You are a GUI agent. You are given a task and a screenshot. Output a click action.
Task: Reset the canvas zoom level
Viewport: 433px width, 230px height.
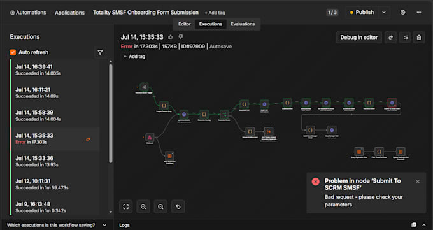pyautogui.click(x=178, y=206)
